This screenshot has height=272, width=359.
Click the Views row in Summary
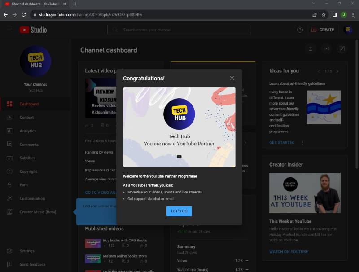coord(213,260)
